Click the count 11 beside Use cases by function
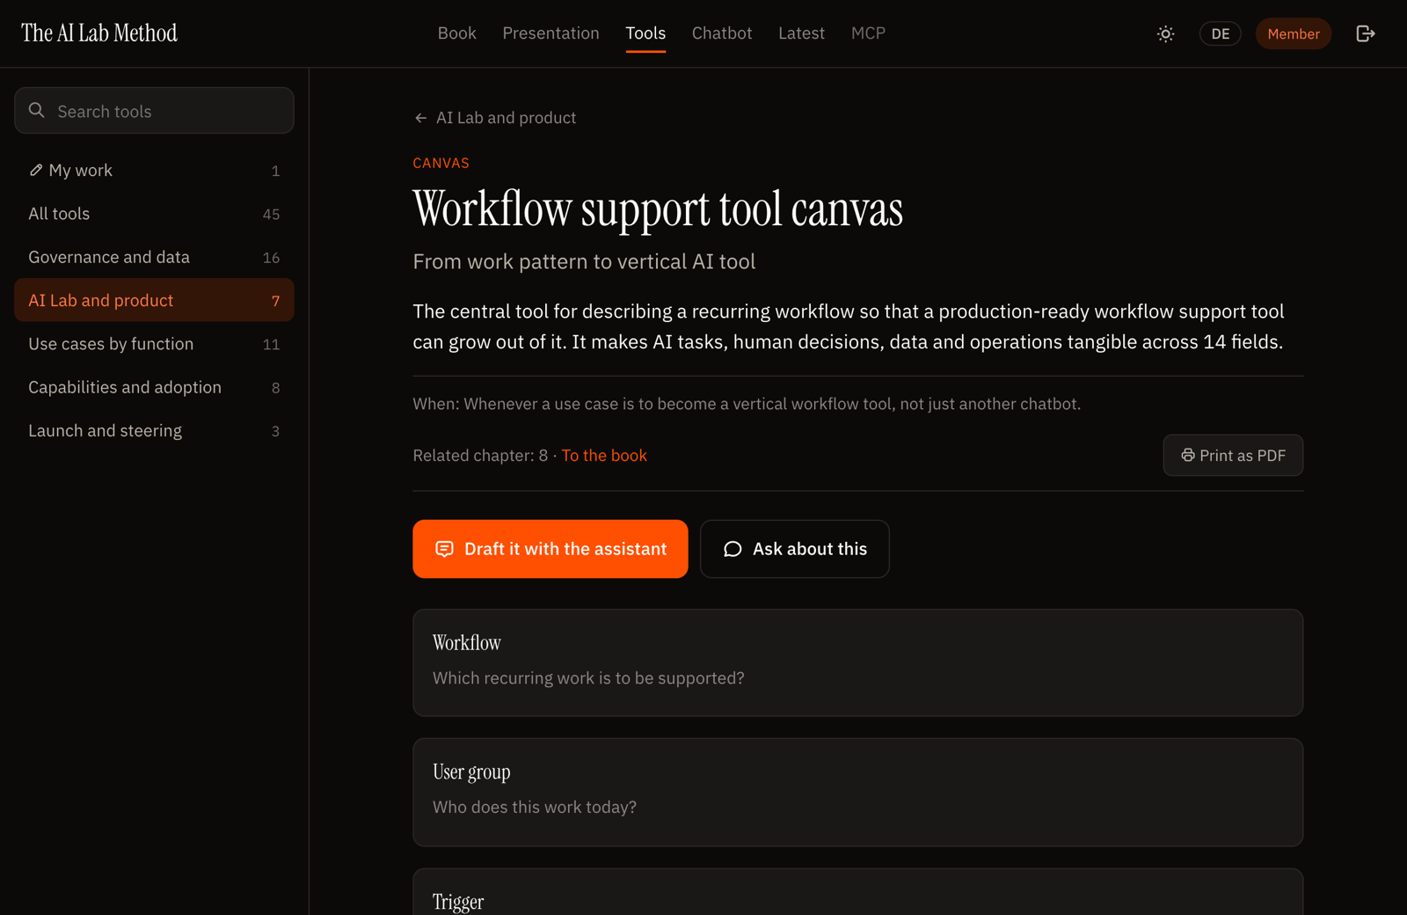The height and width of the screenshot is (915, 1407). [x=271, y=344]
